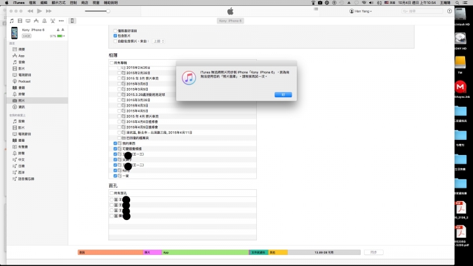
Task: Click the alert icon beside the search field
Action: tap(449, 11)
